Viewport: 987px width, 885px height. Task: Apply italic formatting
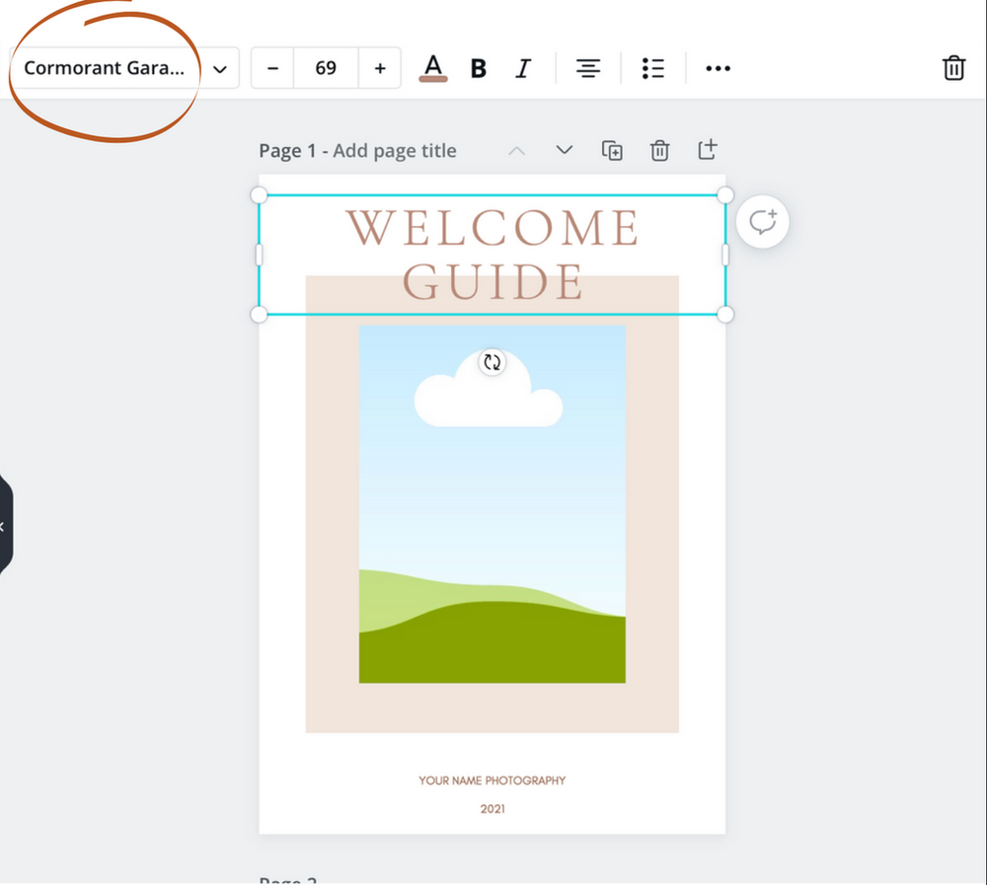[x=524, y=68]
